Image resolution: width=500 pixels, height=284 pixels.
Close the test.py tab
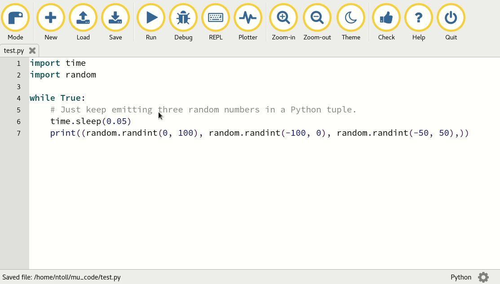[32, 51]
